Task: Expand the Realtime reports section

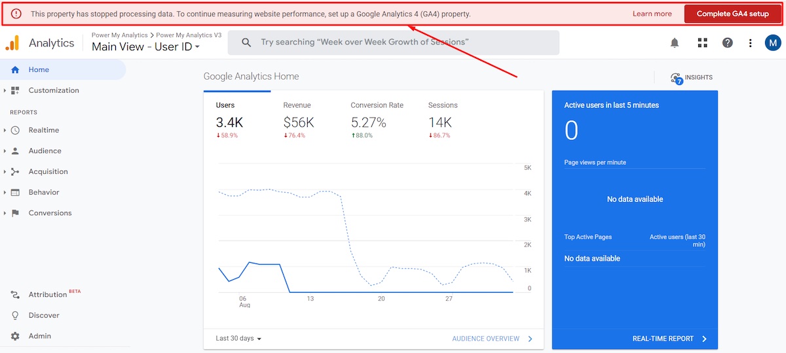Action: pos(43,130)
